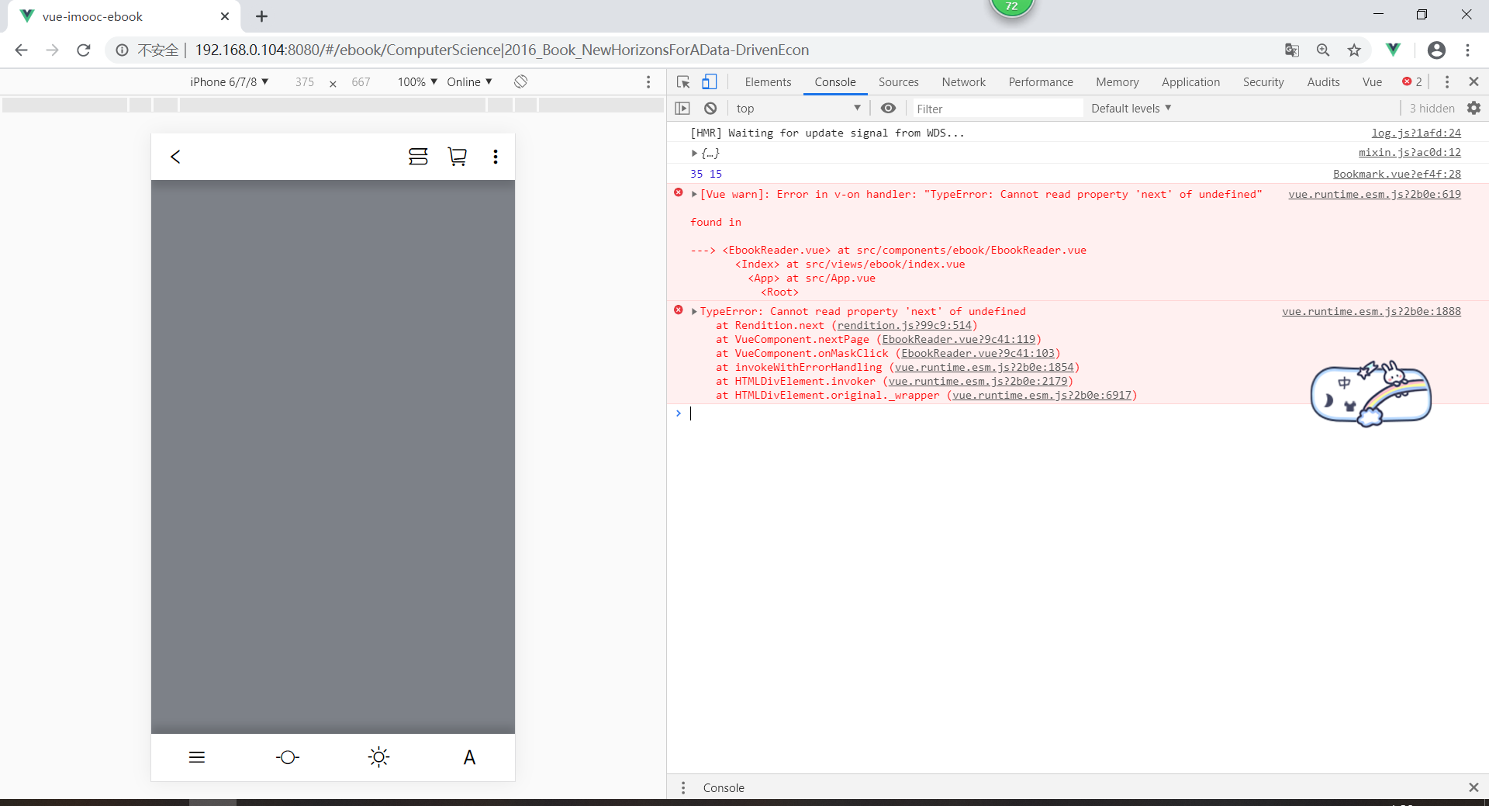
Task: Expand the logged {…} object
Action: tap(694, 153)
